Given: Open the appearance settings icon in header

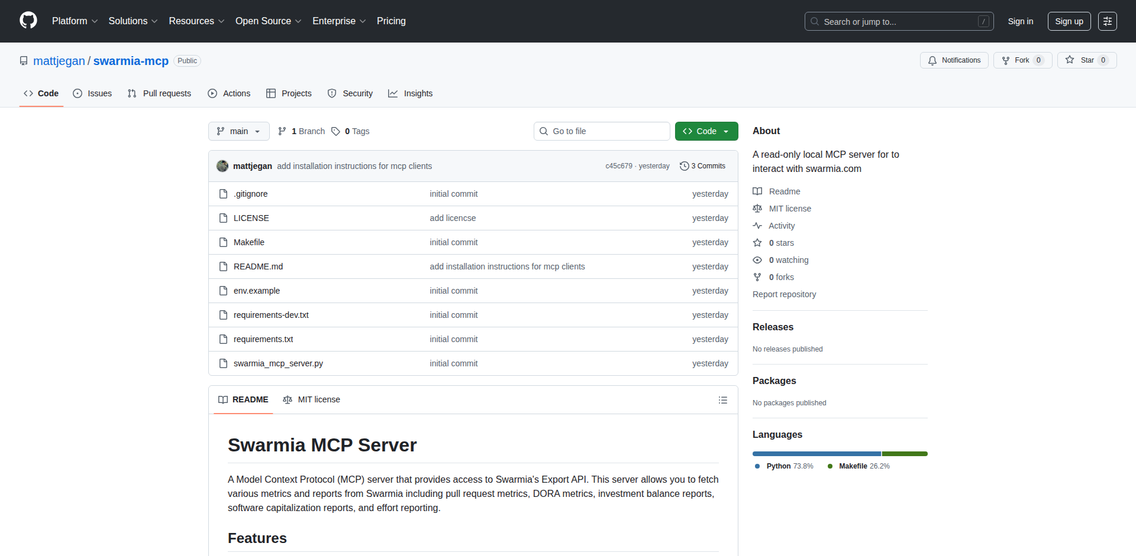Looking at the screenshot, I should (x=1108, y=21).
